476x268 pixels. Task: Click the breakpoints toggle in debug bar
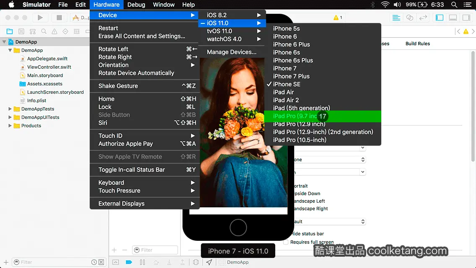[129, 262]
